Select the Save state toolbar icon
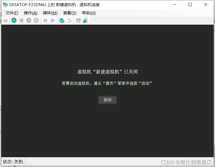The width and height of the screenshot is (215, 167). (x=36, y=20)
